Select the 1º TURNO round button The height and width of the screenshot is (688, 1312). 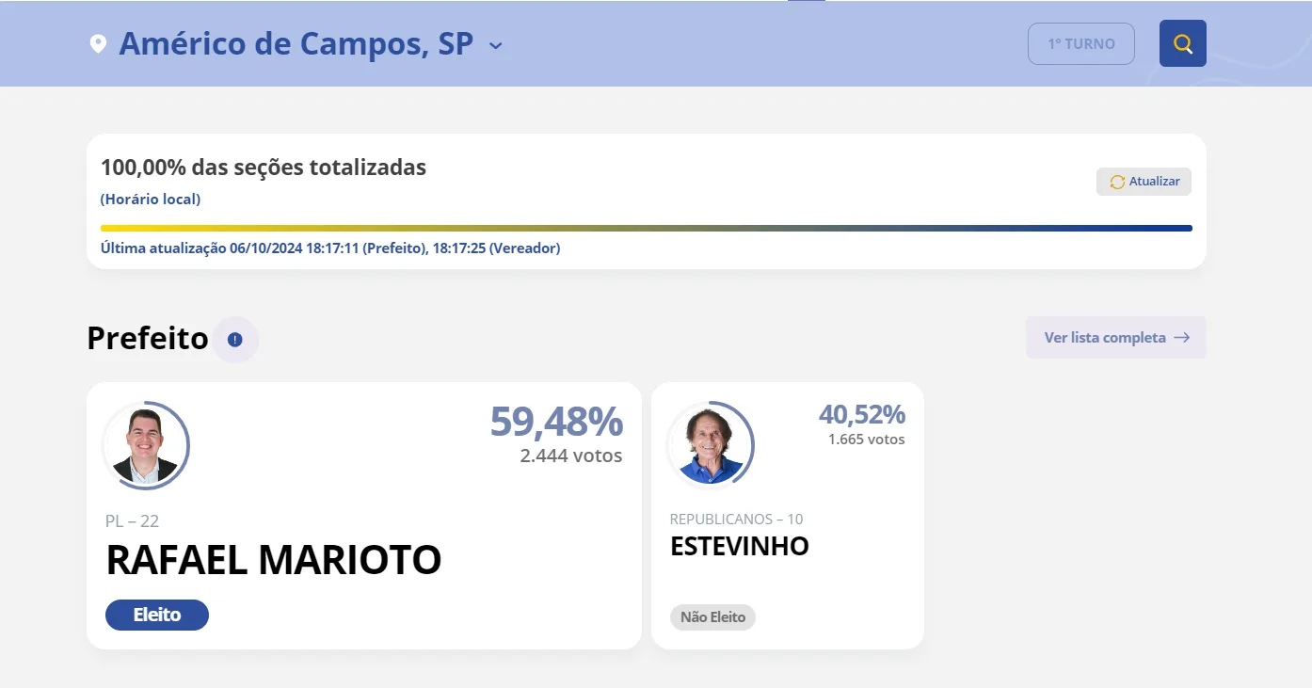(1081, 43)
